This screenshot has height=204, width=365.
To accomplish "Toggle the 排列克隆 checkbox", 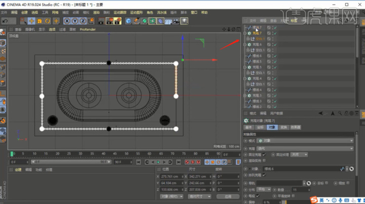I will click(265, 174).
